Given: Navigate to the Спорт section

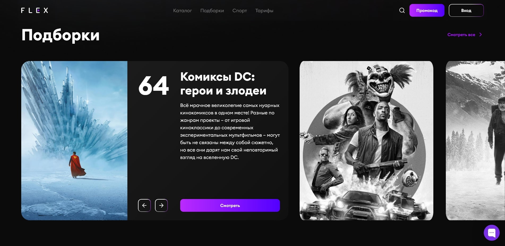Looking at the screenshot, I should [240, 11].
